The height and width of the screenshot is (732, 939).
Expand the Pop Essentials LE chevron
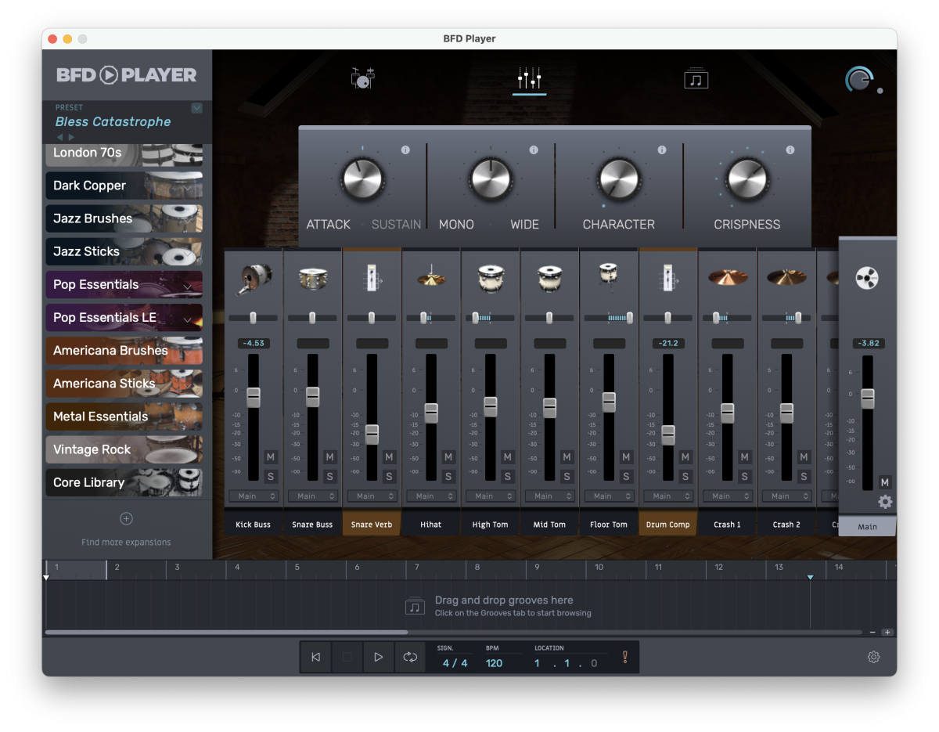tap(188, 320)
